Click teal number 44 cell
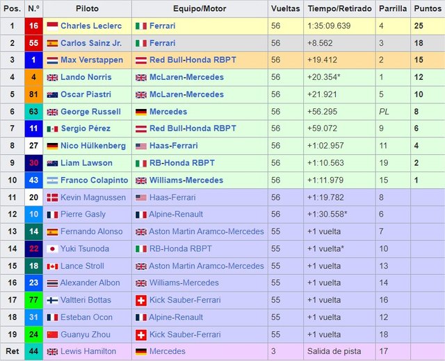The image size is (445, 361). (33, 352)
